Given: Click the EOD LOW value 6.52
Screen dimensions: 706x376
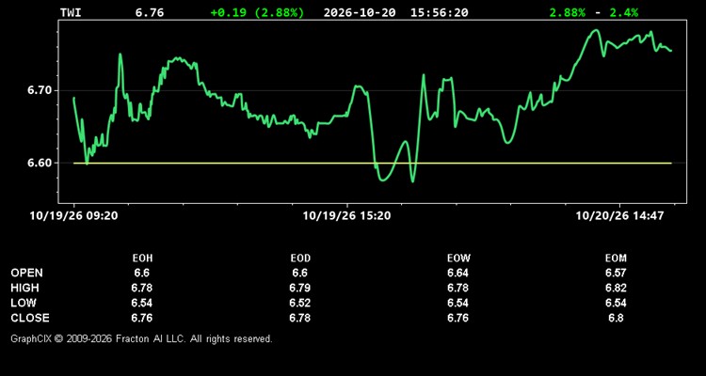Looking at the screenshot, I should pyautogui.click(x=299, y=303).
